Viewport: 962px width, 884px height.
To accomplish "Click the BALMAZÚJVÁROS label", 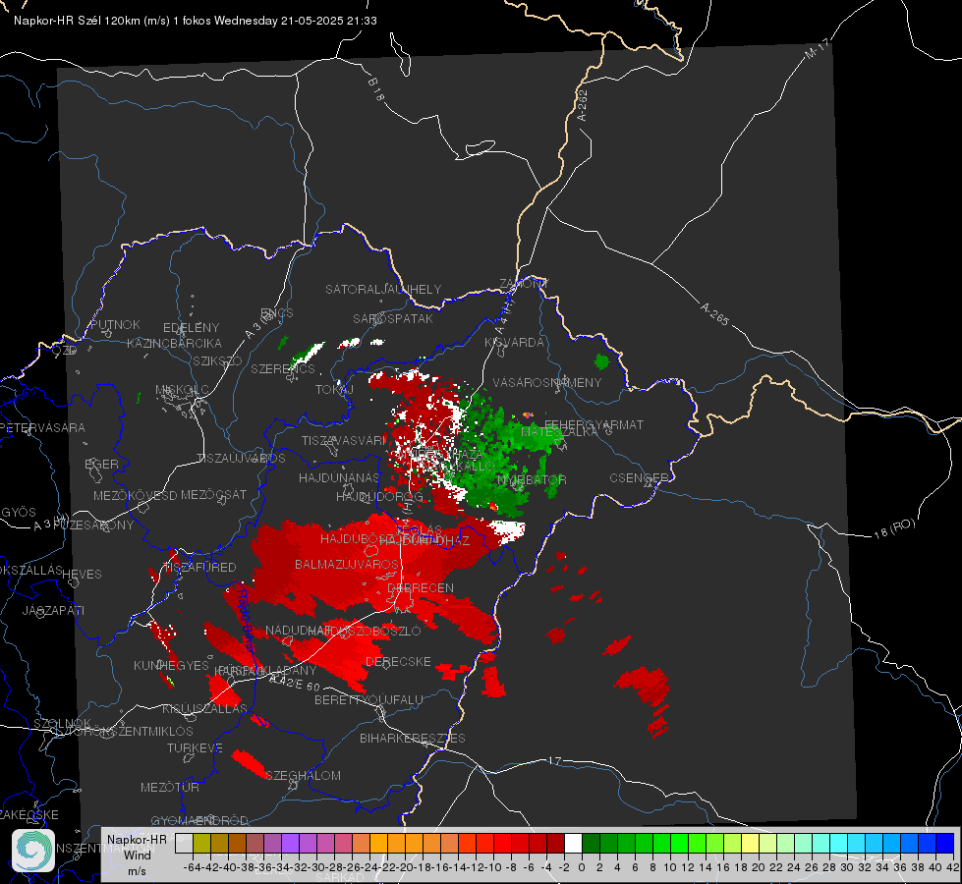I will coord(347,564).
